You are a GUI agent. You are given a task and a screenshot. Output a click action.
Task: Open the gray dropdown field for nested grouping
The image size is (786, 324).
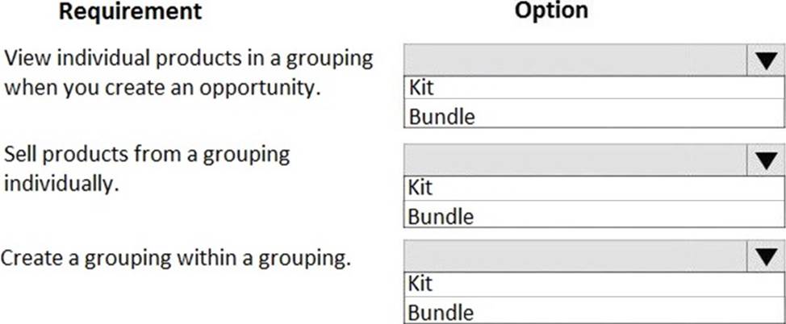click(575, 257)
